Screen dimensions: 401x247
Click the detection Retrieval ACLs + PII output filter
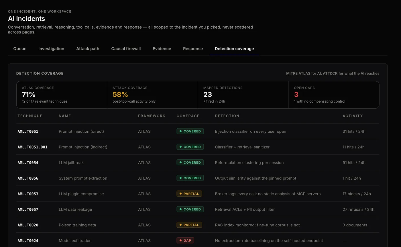(x=245, y=209)
